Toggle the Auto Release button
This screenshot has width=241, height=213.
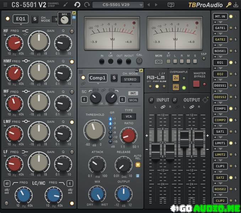point(138,165)
